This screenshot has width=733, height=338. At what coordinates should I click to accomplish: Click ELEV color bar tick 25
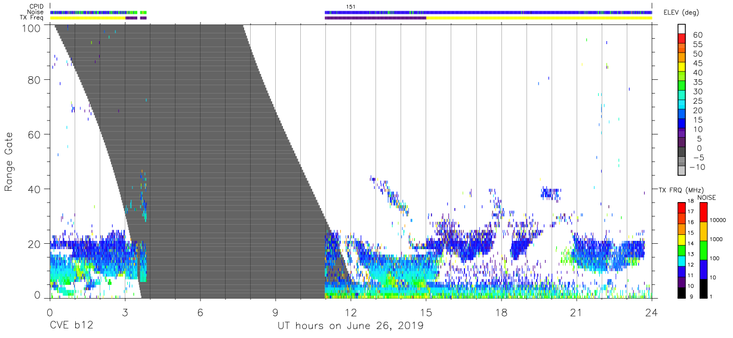click(698, 101)
